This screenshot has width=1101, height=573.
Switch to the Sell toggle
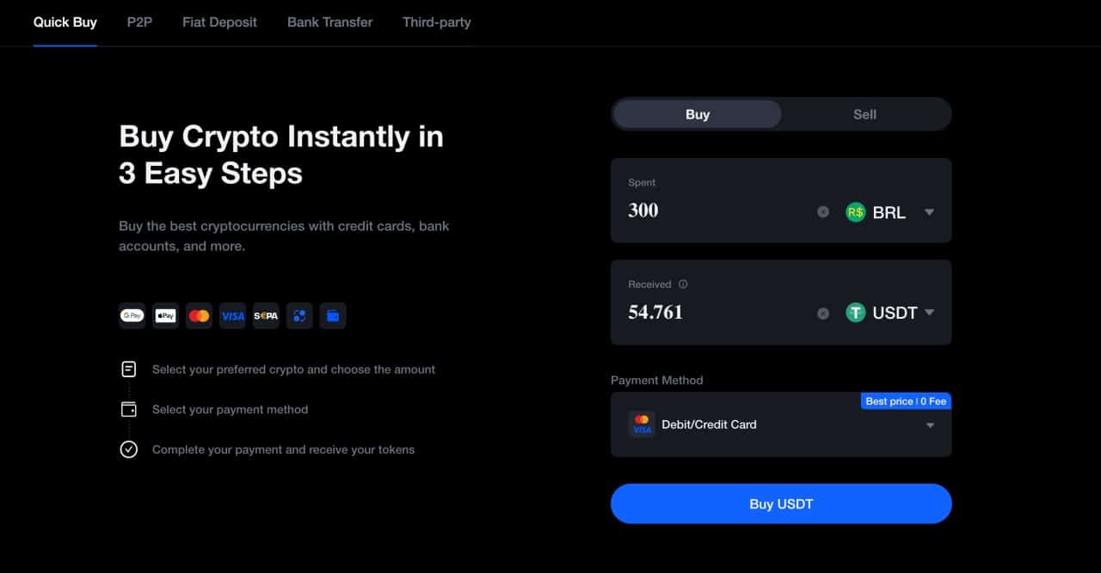864,113
